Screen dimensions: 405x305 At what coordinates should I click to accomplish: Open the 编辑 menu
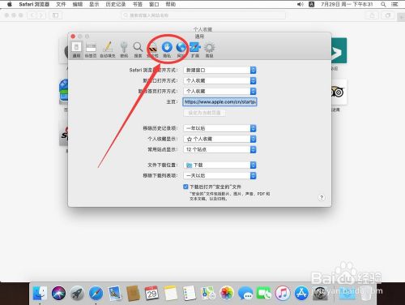point(78,4)
